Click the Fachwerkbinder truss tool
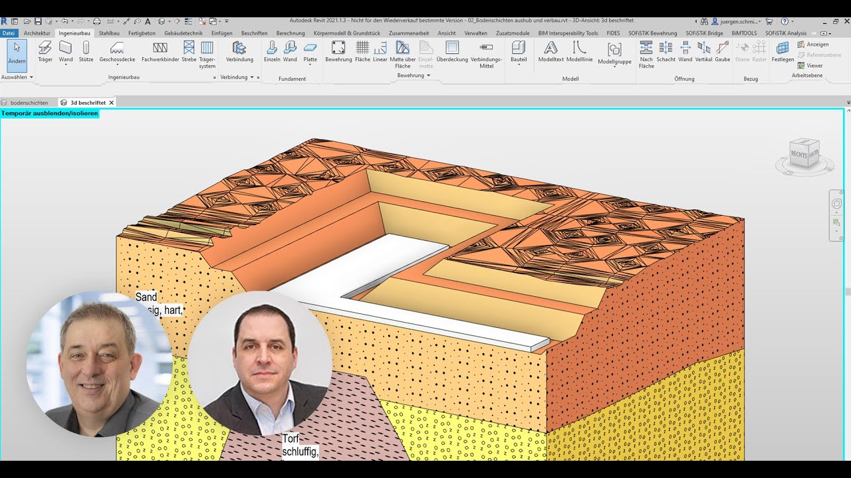Viewport: 851px width, 478px height. (x=160, y=51)
